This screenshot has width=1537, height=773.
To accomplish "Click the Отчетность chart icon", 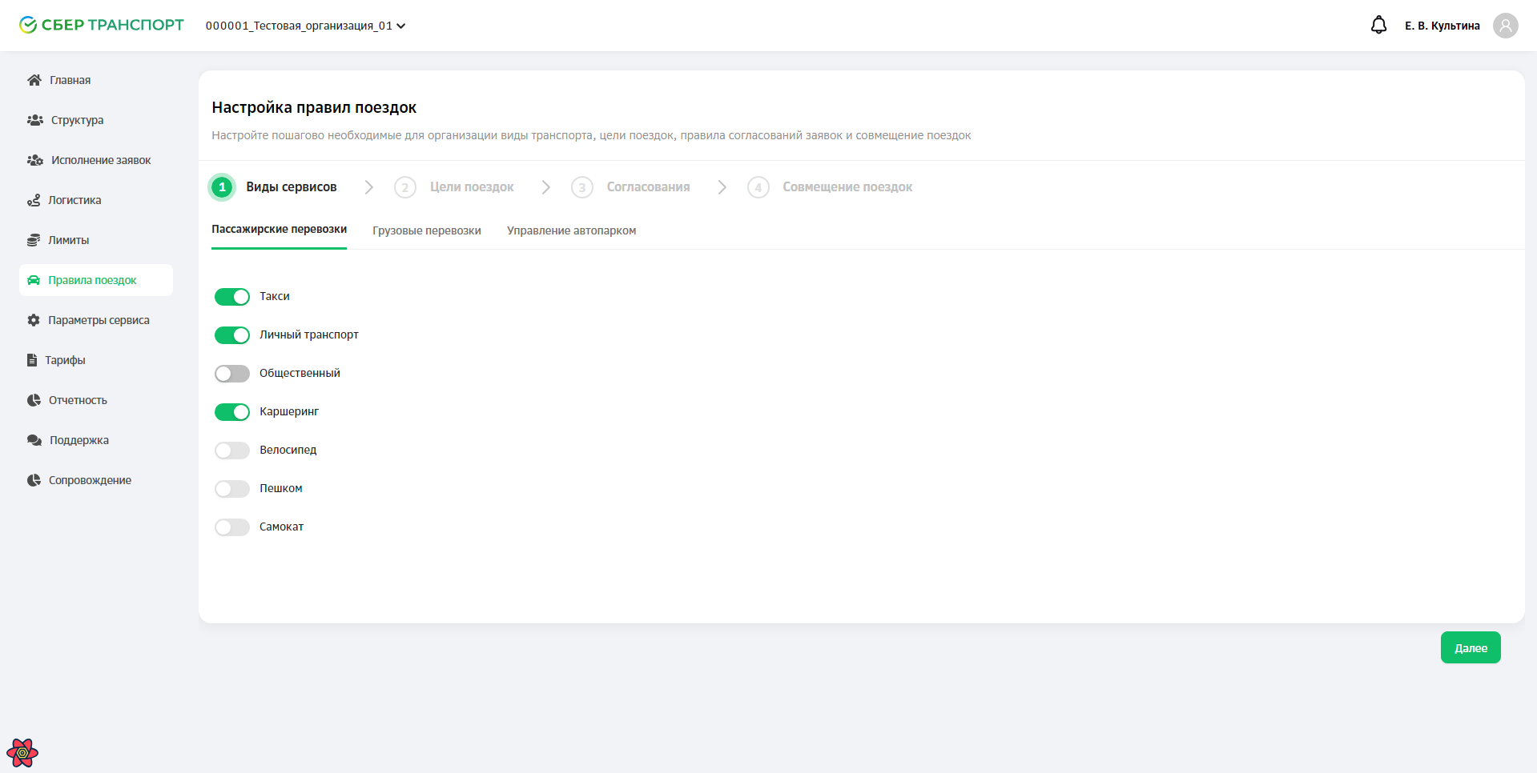I will tap(34, 400).
